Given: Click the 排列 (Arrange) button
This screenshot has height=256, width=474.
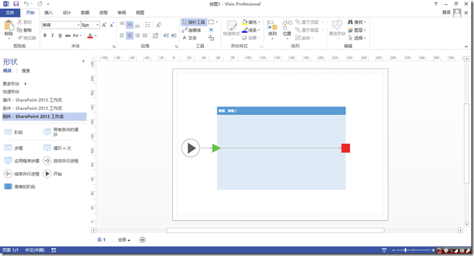Looking at the screenshot, I should point(273,30).
